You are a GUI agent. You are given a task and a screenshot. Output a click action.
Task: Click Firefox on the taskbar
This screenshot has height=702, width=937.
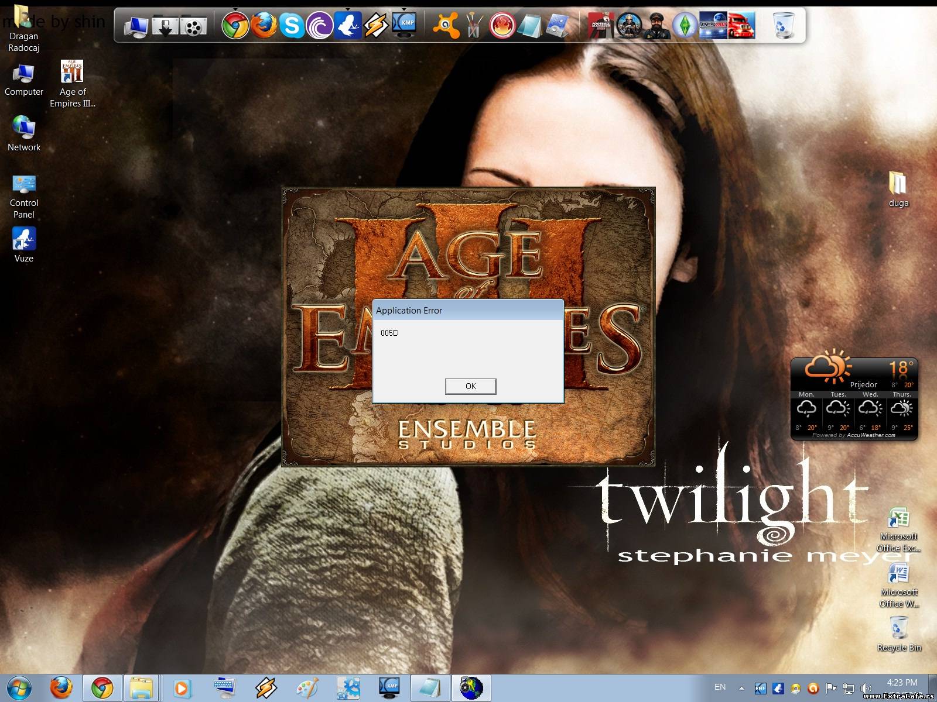61,688
